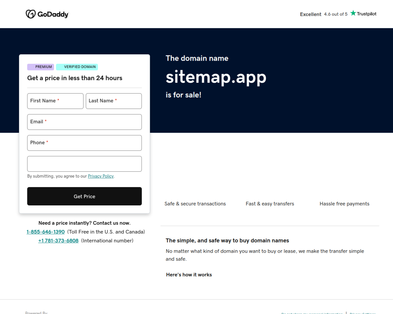Screen dimensions: 393x314
Task: Click the VERIFIED DOMAIN badge
Action: (77, 67)
